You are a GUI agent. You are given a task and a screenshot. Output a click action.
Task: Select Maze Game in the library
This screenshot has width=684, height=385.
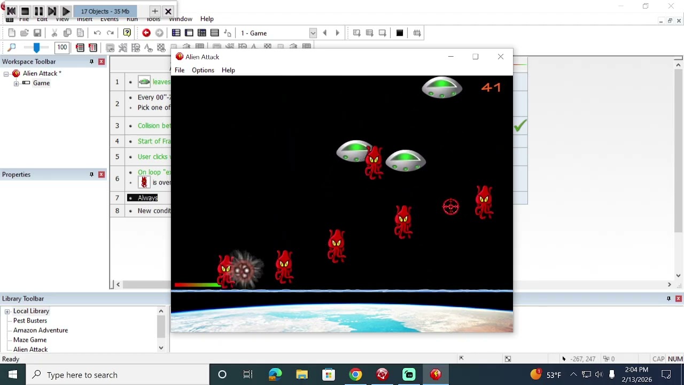30,340
